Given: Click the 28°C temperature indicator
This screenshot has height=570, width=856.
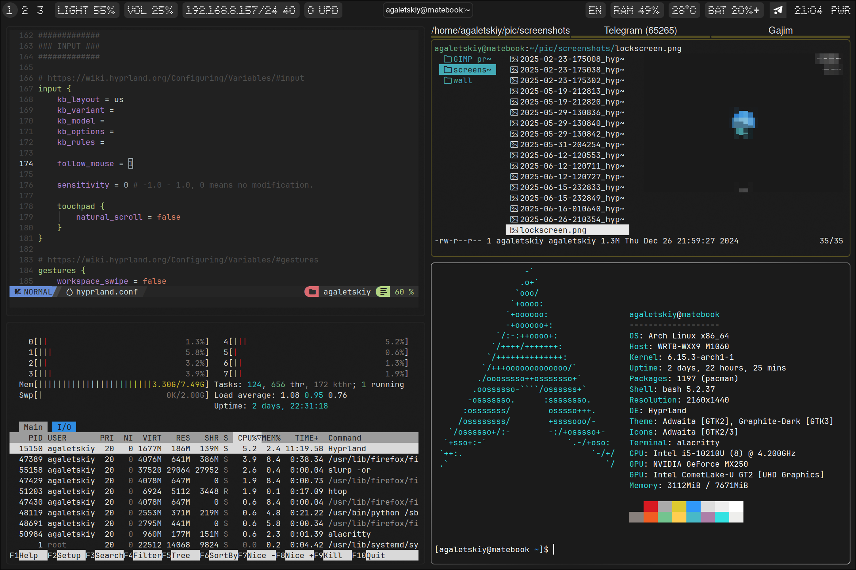Looking at the screenshot, I should [684, 10].
